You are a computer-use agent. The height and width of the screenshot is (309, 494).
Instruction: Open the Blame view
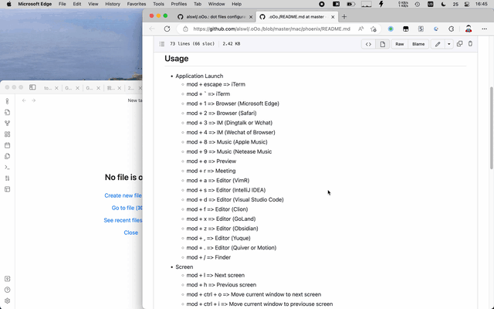click(418, 44)
